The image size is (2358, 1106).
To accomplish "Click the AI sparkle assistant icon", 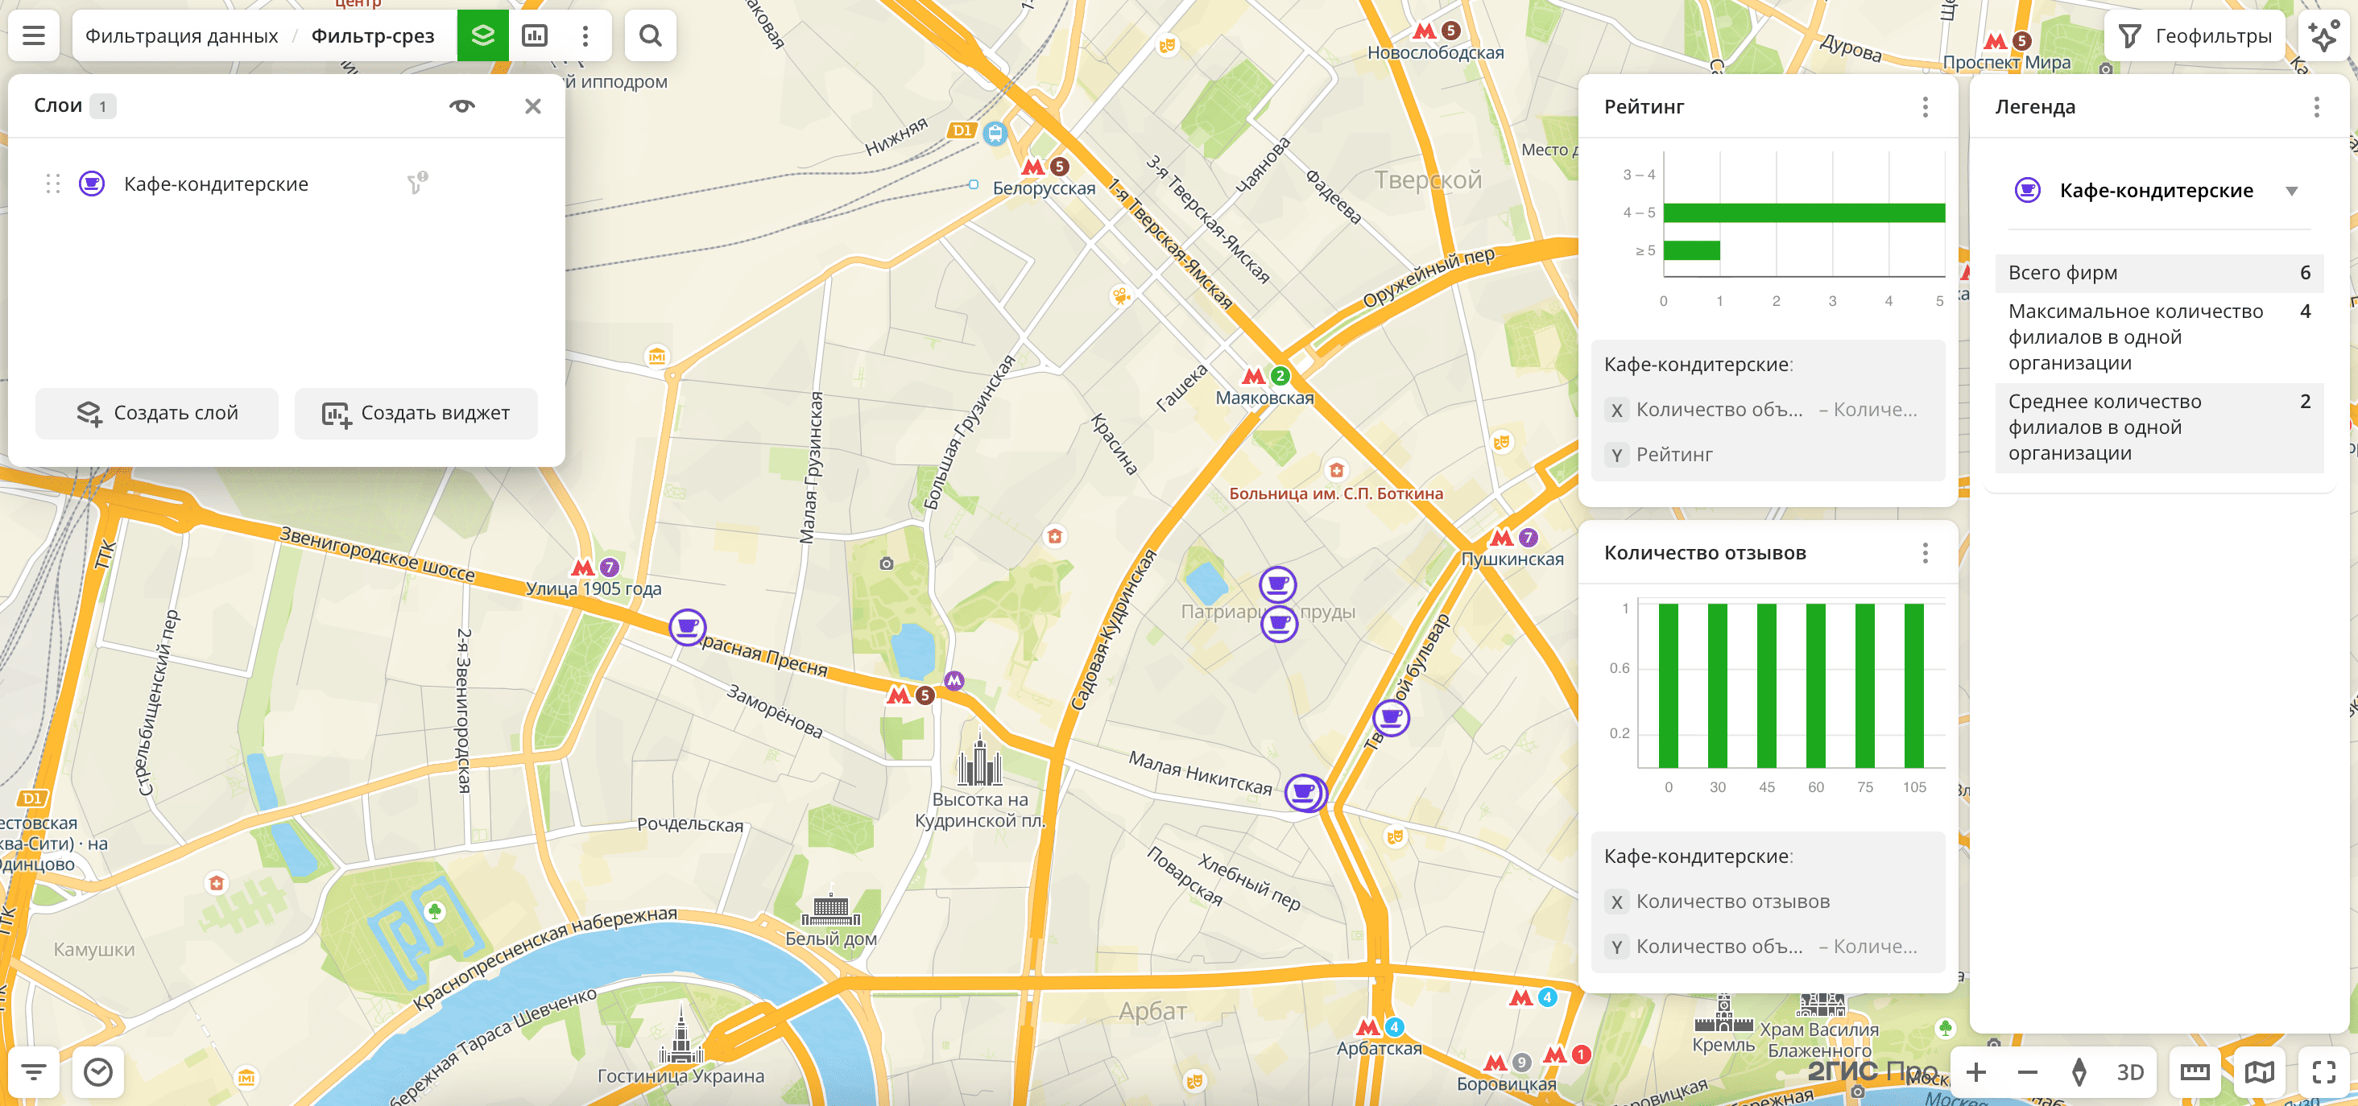I will 2323,35.
